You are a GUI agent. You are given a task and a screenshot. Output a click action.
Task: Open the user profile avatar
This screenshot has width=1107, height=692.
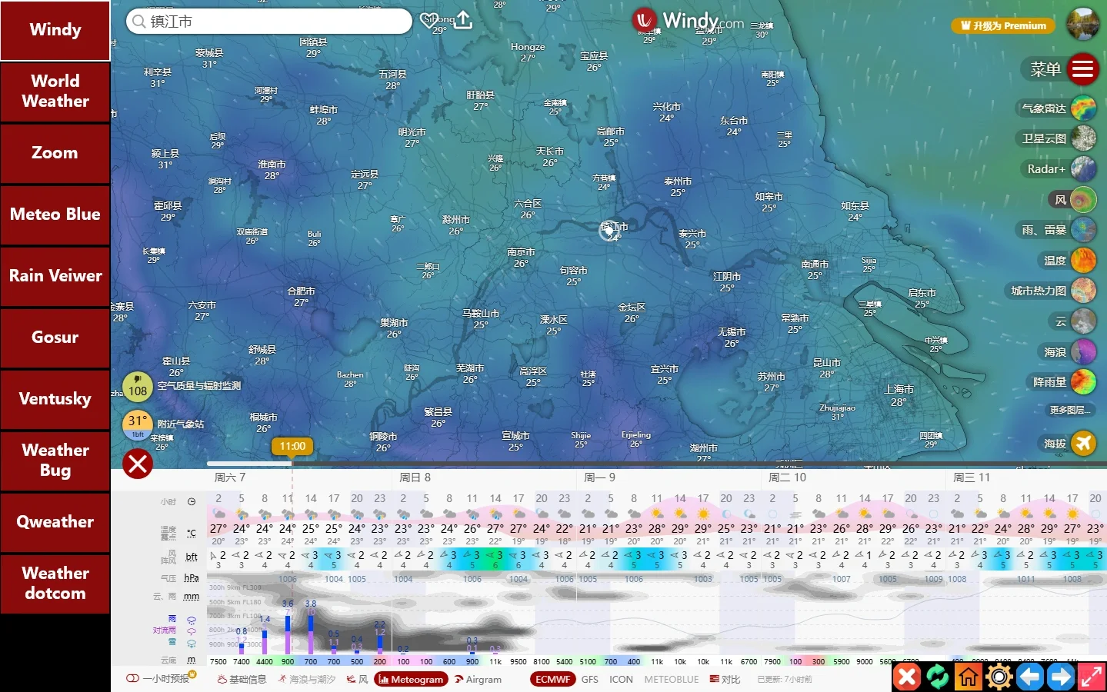coord(1082,24)
